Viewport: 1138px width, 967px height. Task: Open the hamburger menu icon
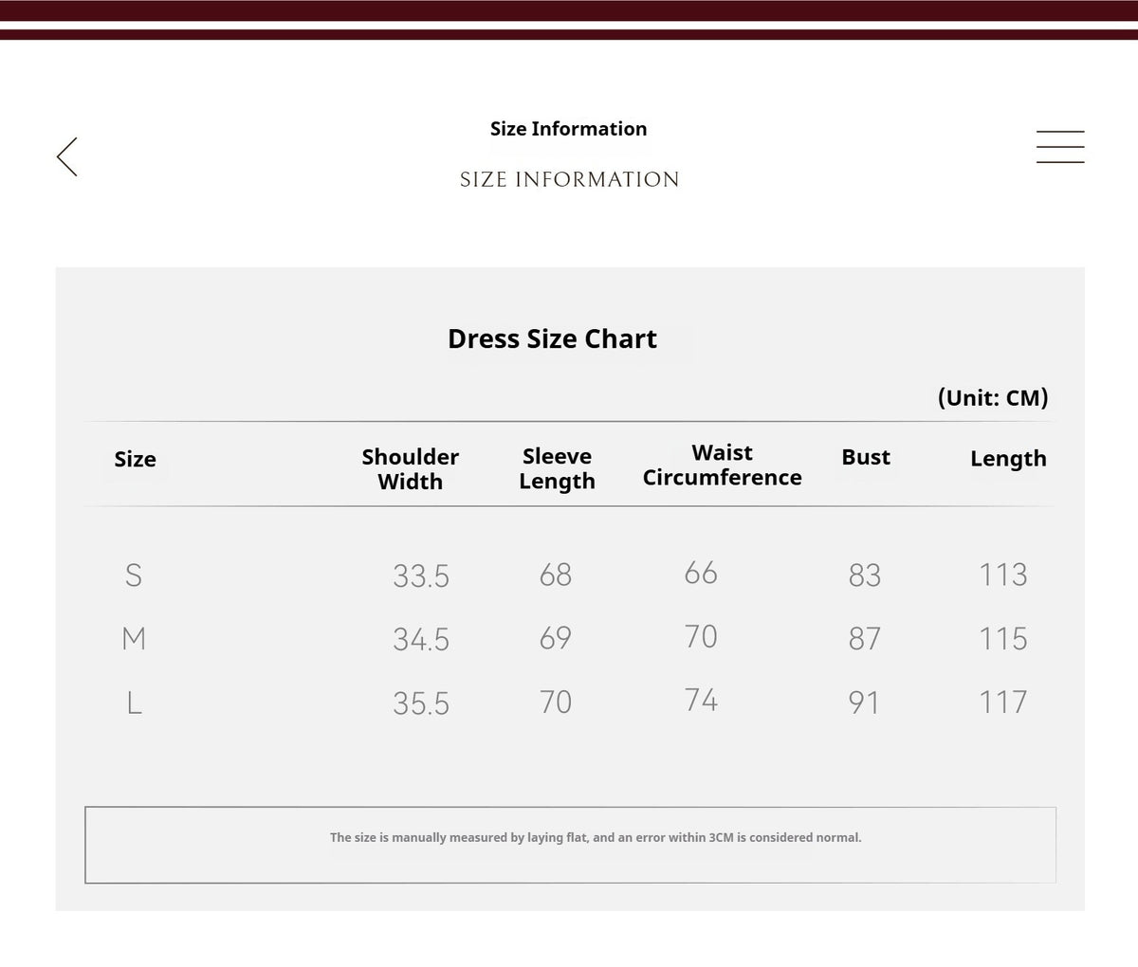point(1060,147)
